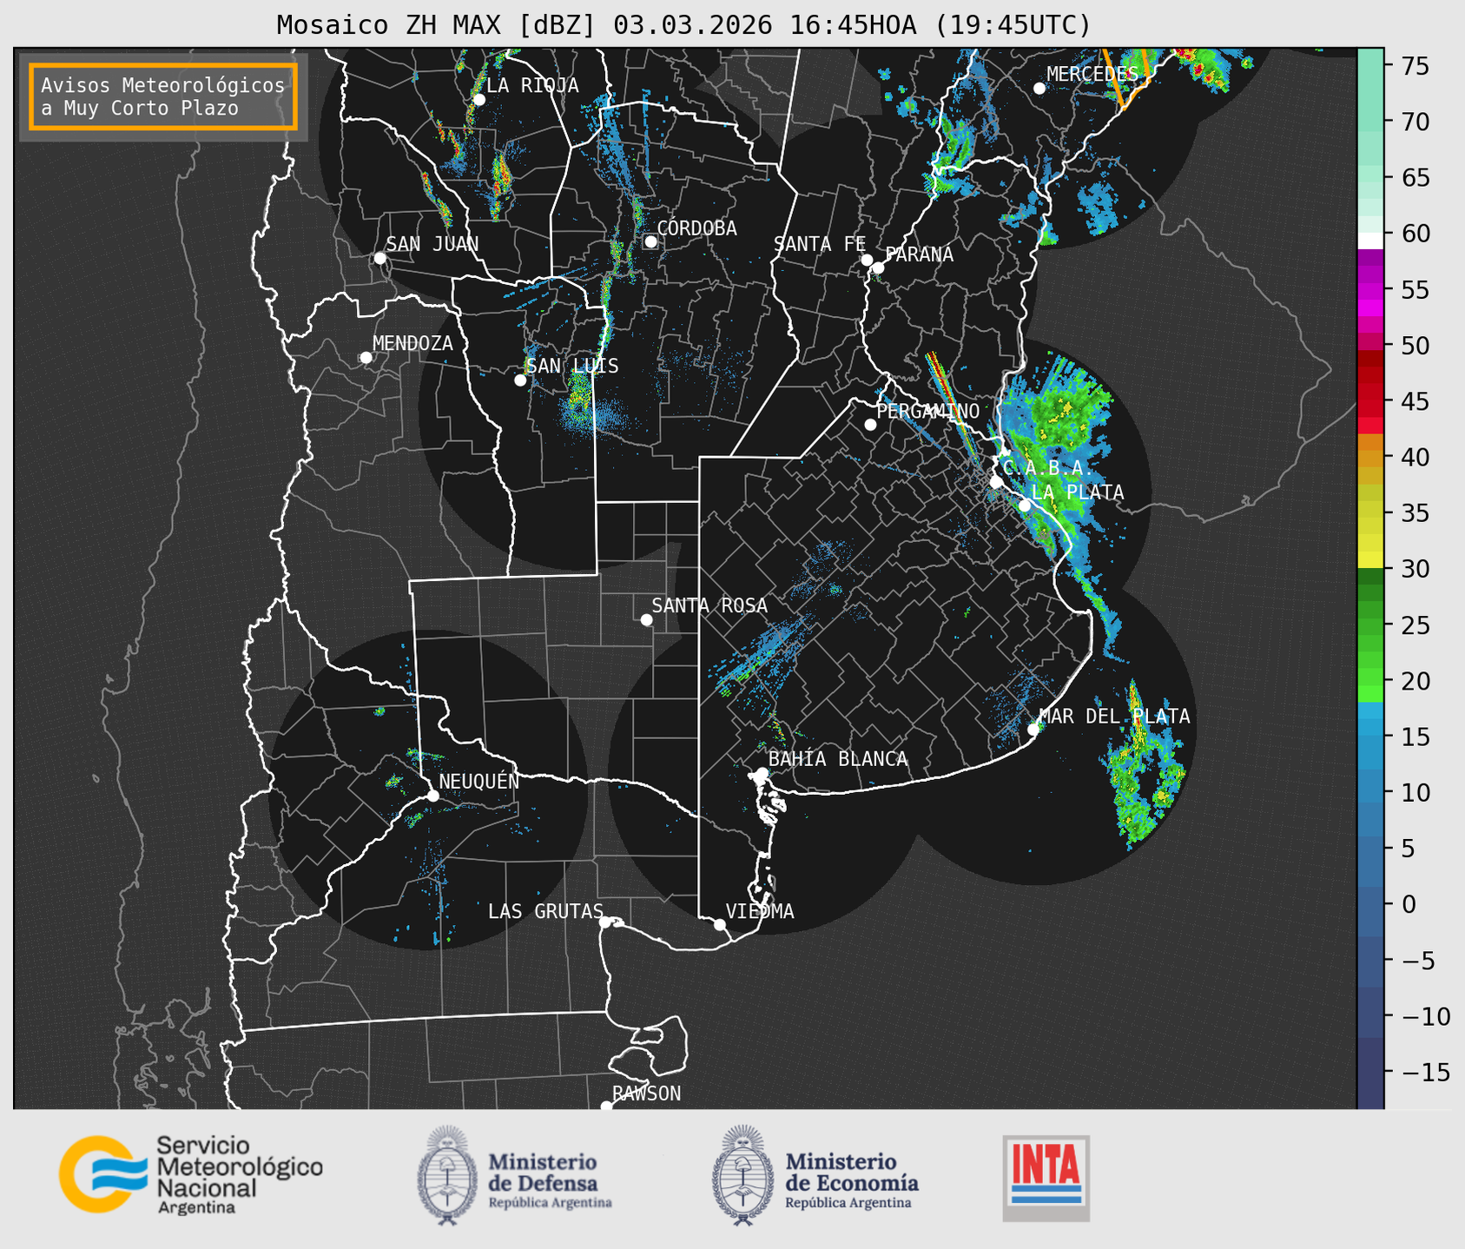Click the '25' tick label on the color scale
1465x1249 pixels.
pyautogui.click(x=1416, y=624)
